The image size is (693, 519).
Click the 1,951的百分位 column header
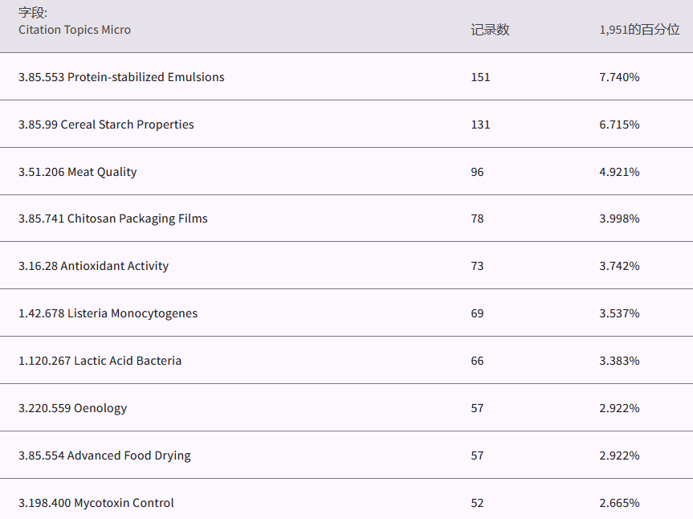[639, 30]
